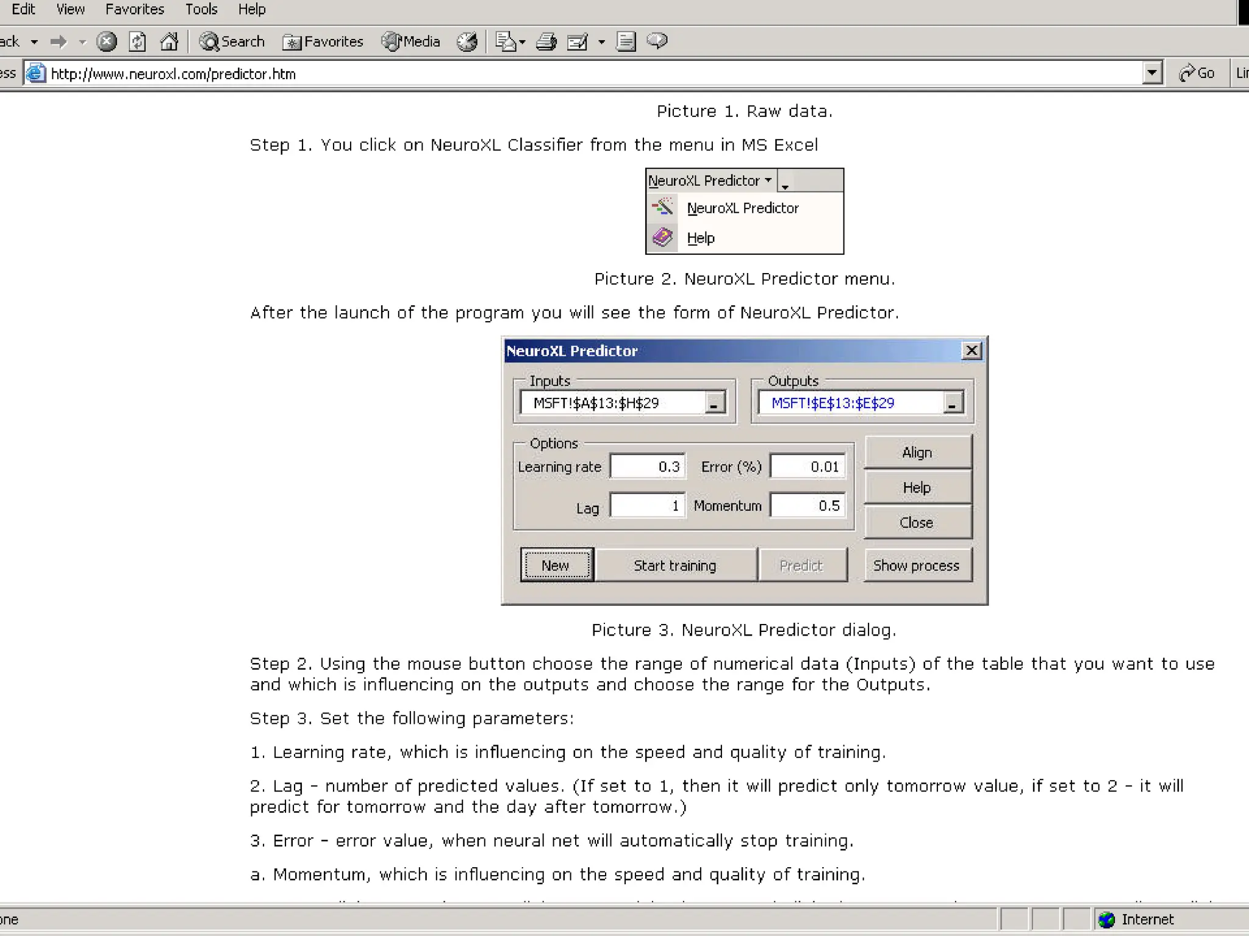Expand the address bar dropdown
This screenshot has width=1249, height=936.
click(1151, 73)
